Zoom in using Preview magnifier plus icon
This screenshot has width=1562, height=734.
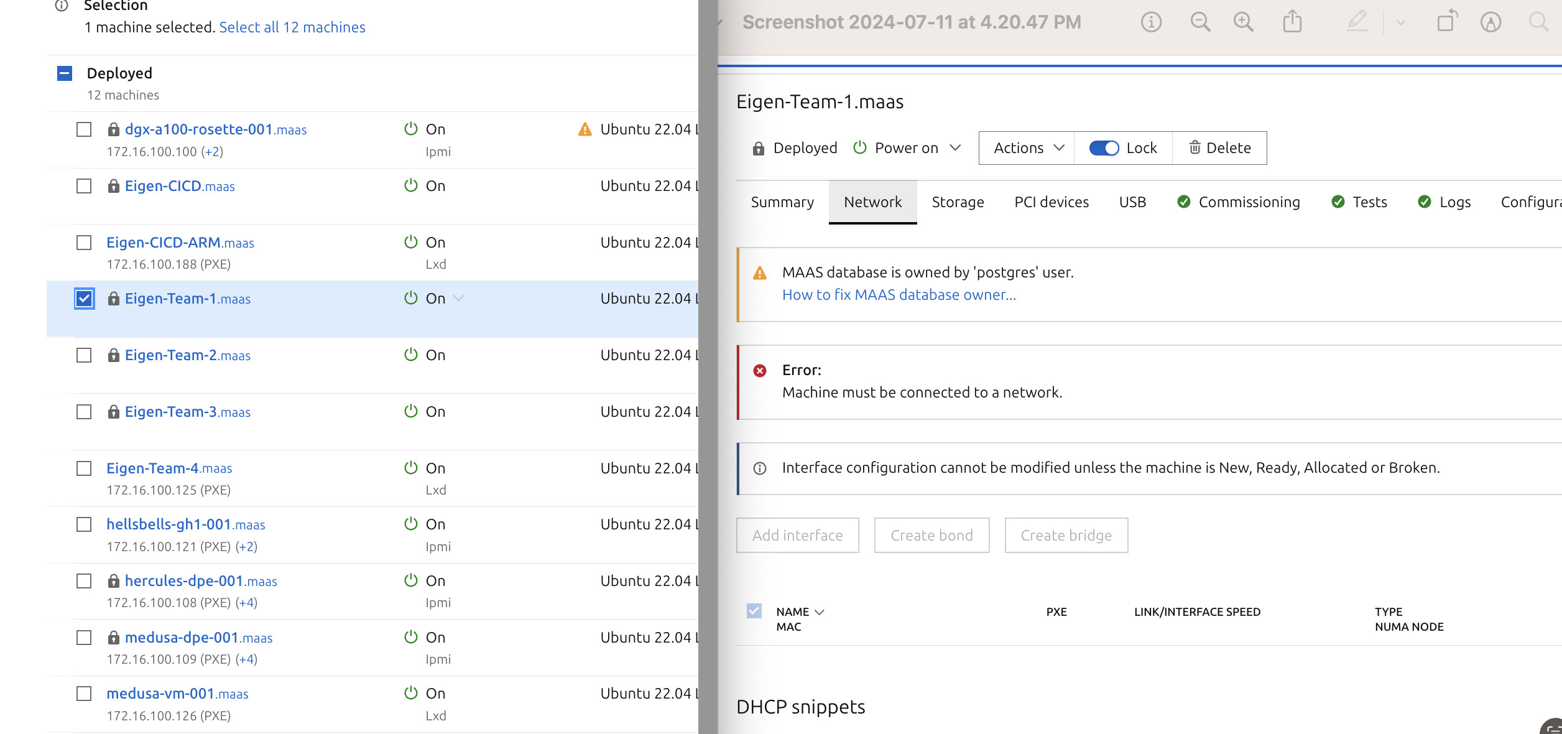1244,22
